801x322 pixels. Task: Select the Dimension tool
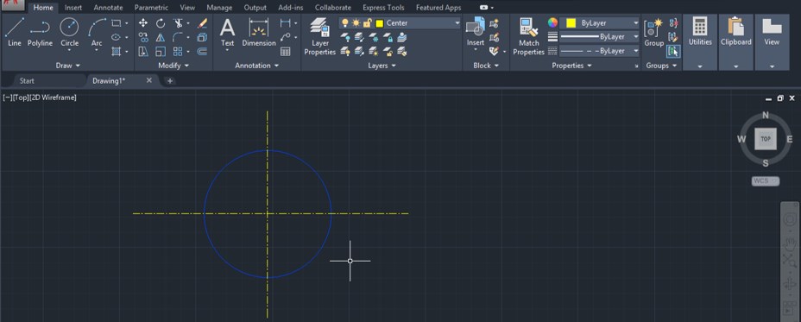[x=259, y=32]
